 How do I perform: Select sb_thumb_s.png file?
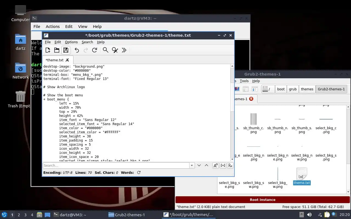point(302,123)
